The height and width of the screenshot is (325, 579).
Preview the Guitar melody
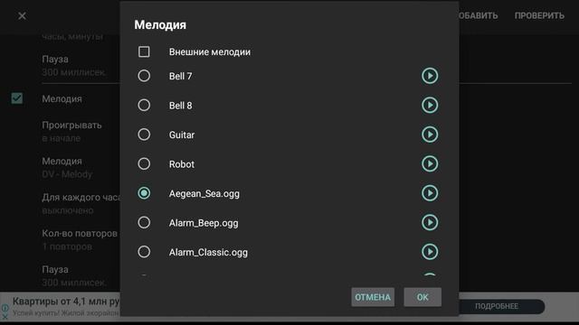(430, 135)
